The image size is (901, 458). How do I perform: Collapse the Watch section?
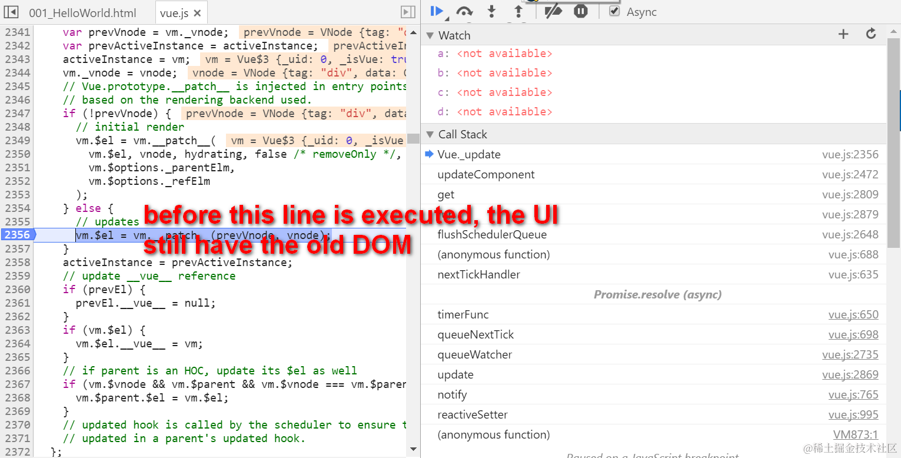pos(429,35)
